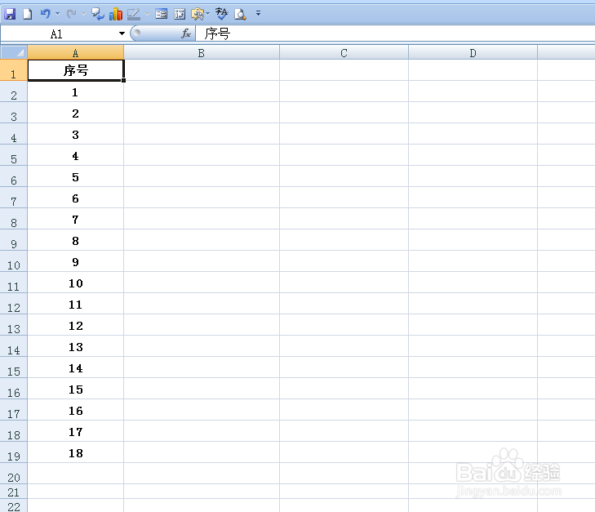Click the cell containing value 1
Image resolution: width=595 pixels, height=512 pixels.
tap(76, 91)
